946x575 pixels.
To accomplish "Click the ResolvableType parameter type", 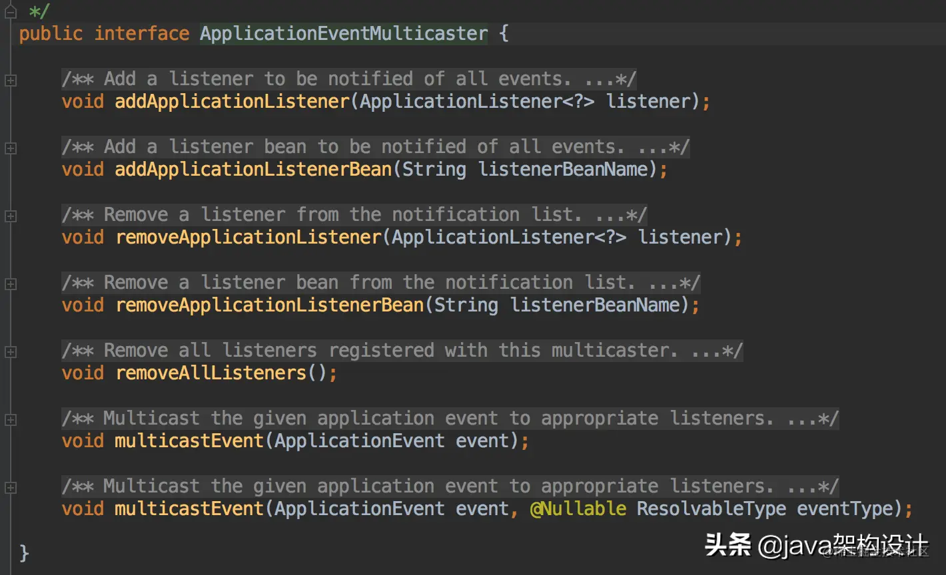I will tap(711, 509).
